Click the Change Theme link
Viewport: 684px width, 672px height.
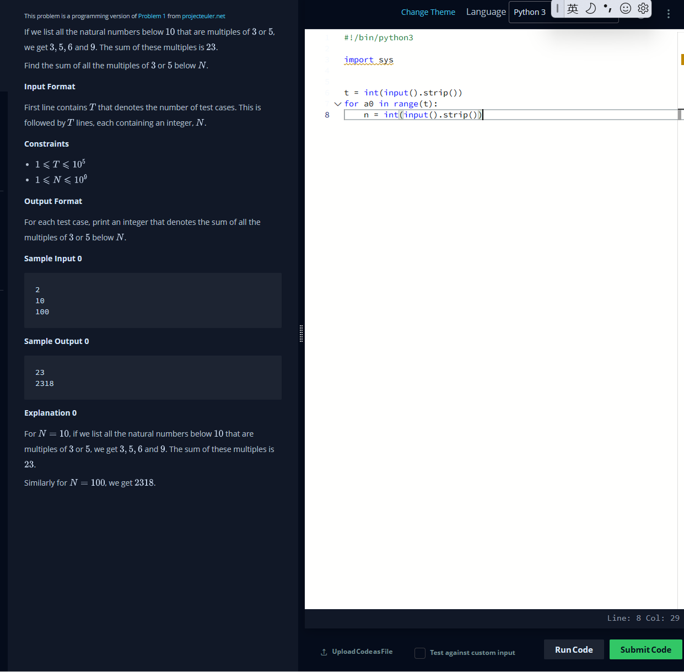[428, 12]
